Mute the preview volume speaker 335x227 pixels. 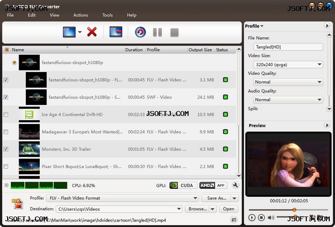271,217
